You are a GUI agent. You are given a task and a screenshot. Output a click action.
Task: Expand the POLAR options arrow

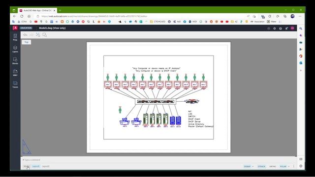[x=289, y=166]
